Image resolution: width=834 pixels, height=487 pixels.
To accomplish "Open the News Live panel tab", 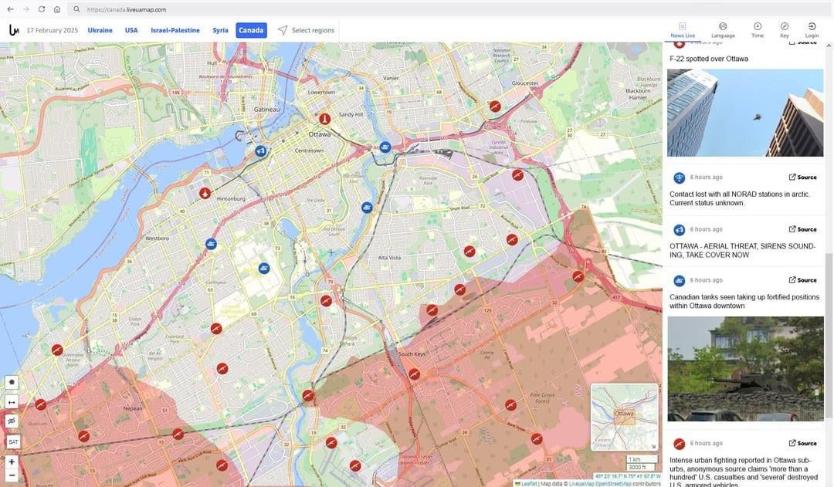I will pyautogui.click(x=683, y=30).
